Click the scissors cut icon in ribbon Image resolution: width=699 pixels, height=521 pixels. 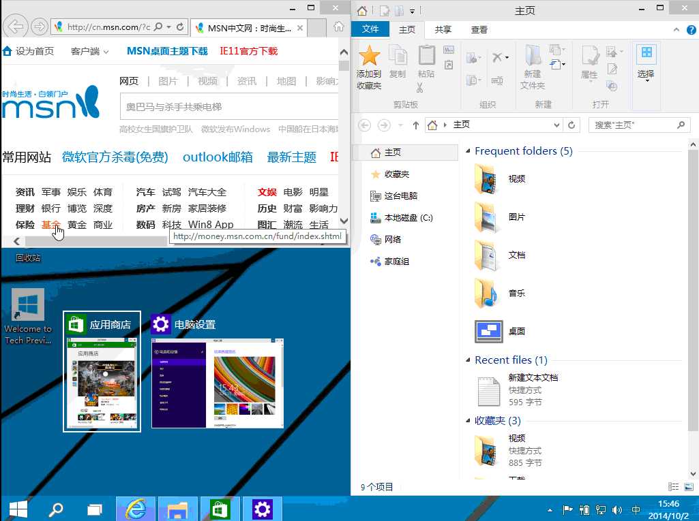(x=419, y=87)
